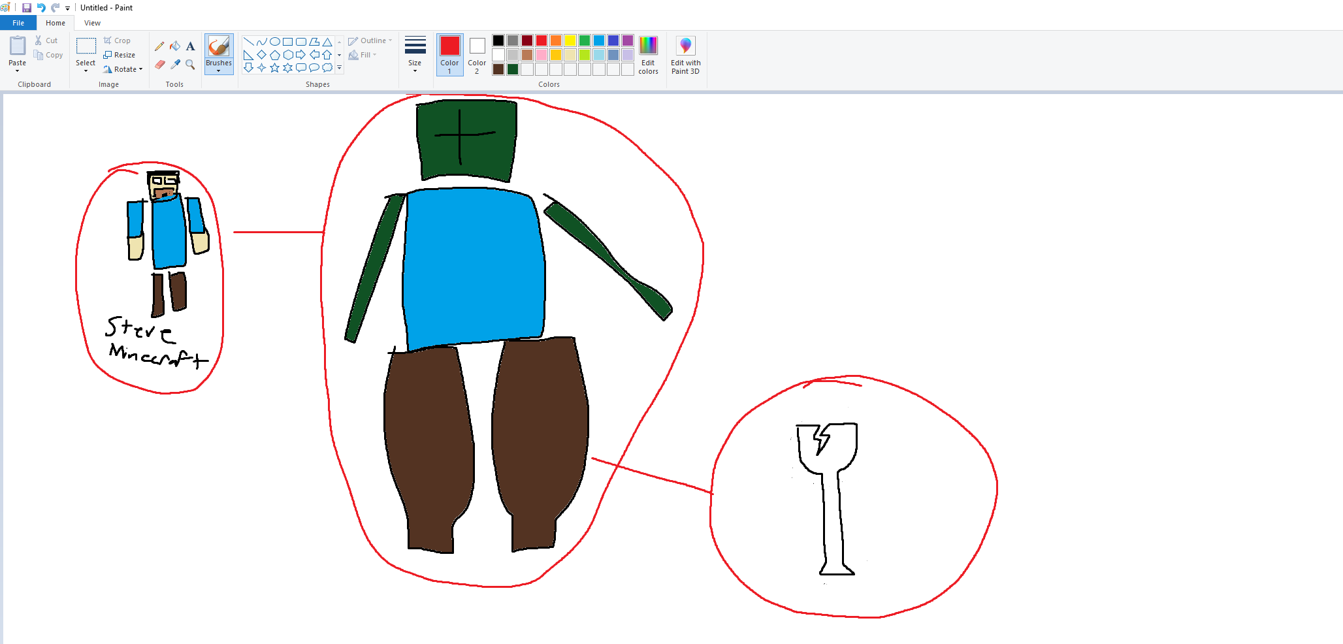Undo the last action
This screenshot has width=1343, height=644.
pyautogui.click(x=41, y=8)
